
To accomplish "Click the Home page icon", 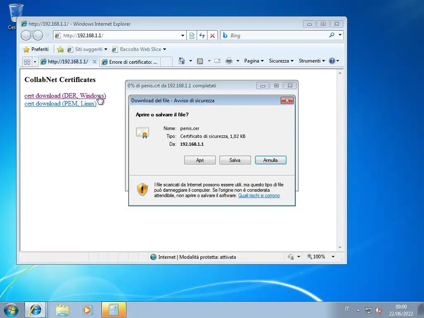I will [182, 61].
